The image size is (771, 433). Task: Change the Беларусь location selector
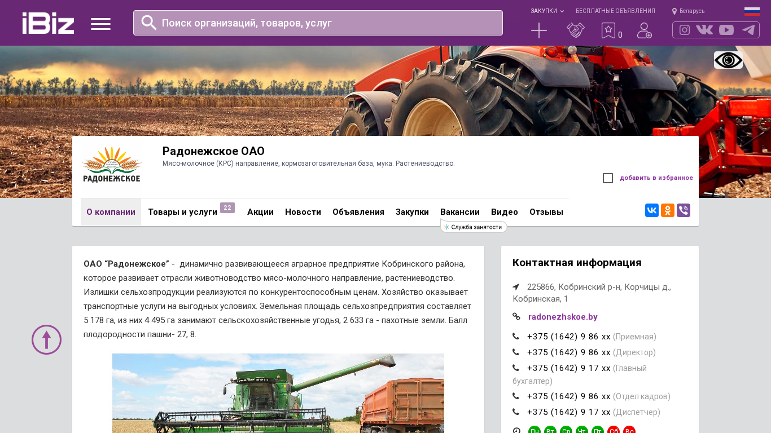[688, 11]
